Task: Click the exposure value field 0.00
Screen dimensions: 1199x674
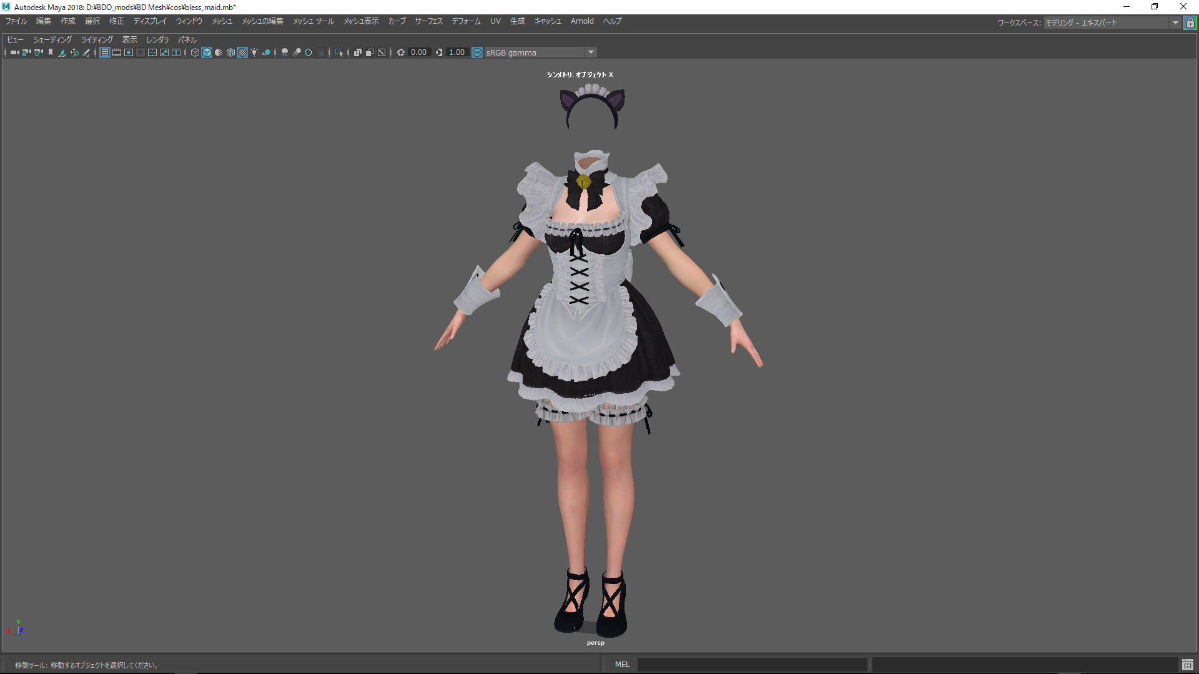Action: 418,52
